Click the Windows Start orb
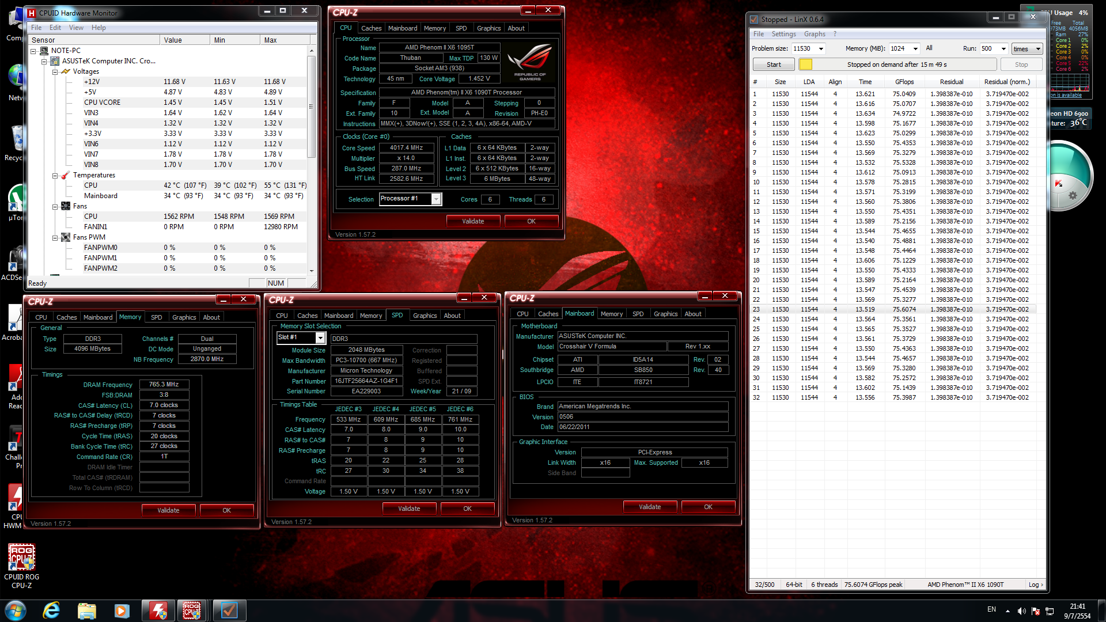 (16, 610)
